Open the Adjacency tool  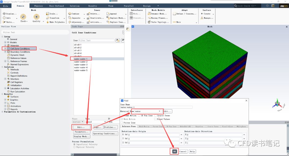pyautogui.click(x=76, y=22)
